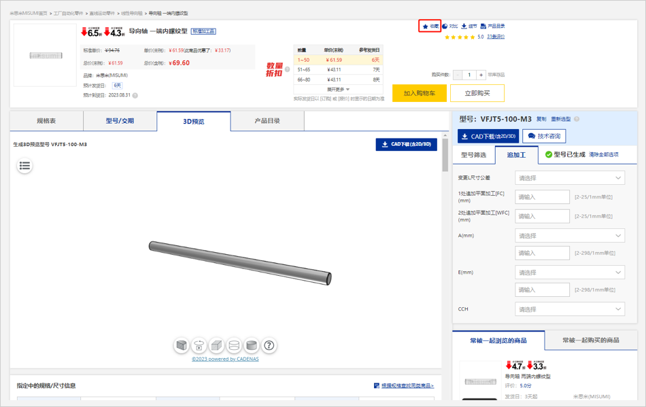
Task: Open the 3D viewer list menu icon
Action: click(x=24, y=165)
